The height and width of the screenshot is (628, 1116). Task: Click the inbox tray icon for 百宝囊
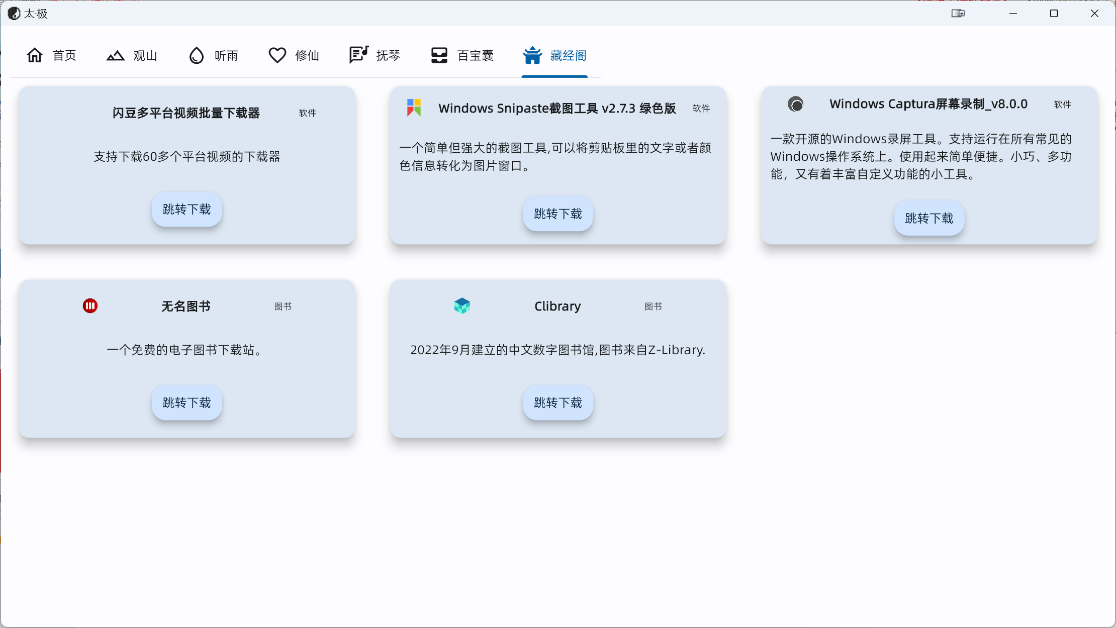point(439,55)
